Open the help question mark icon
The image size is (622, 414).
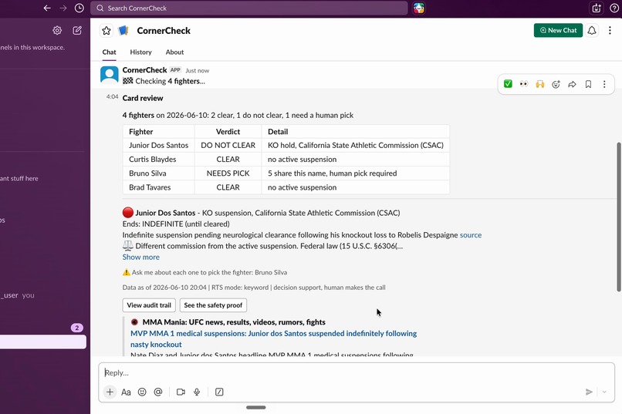coord(614,8)
